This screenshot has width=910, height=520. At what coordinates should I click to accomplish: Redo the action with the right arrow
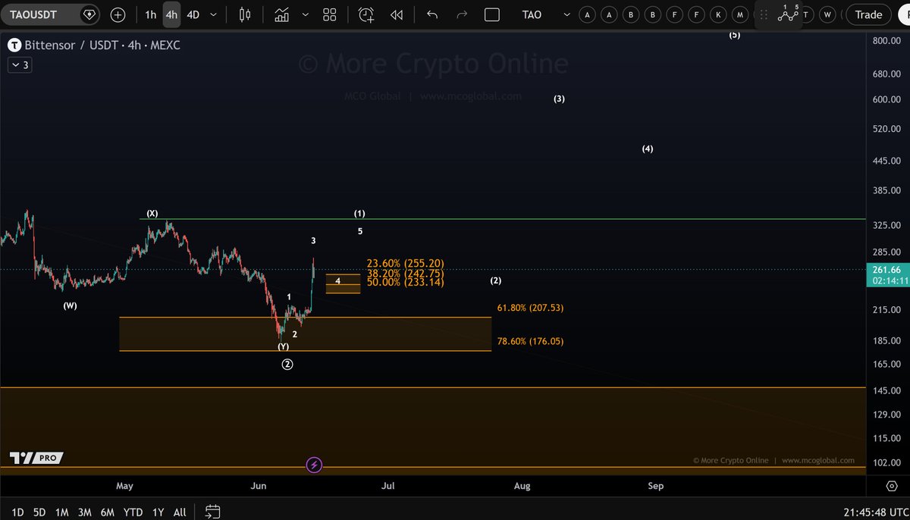(462, 14)
